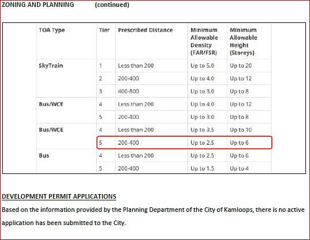Screen dimensions: 310x240
Task: Select the Tier column header
Action: click(x=104, y=30)
